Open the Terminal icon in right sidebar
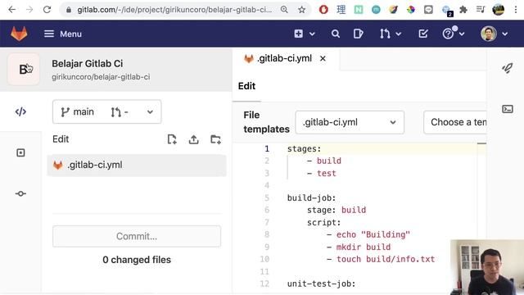The width and height of the screenshot is (524, 295). 508,109
